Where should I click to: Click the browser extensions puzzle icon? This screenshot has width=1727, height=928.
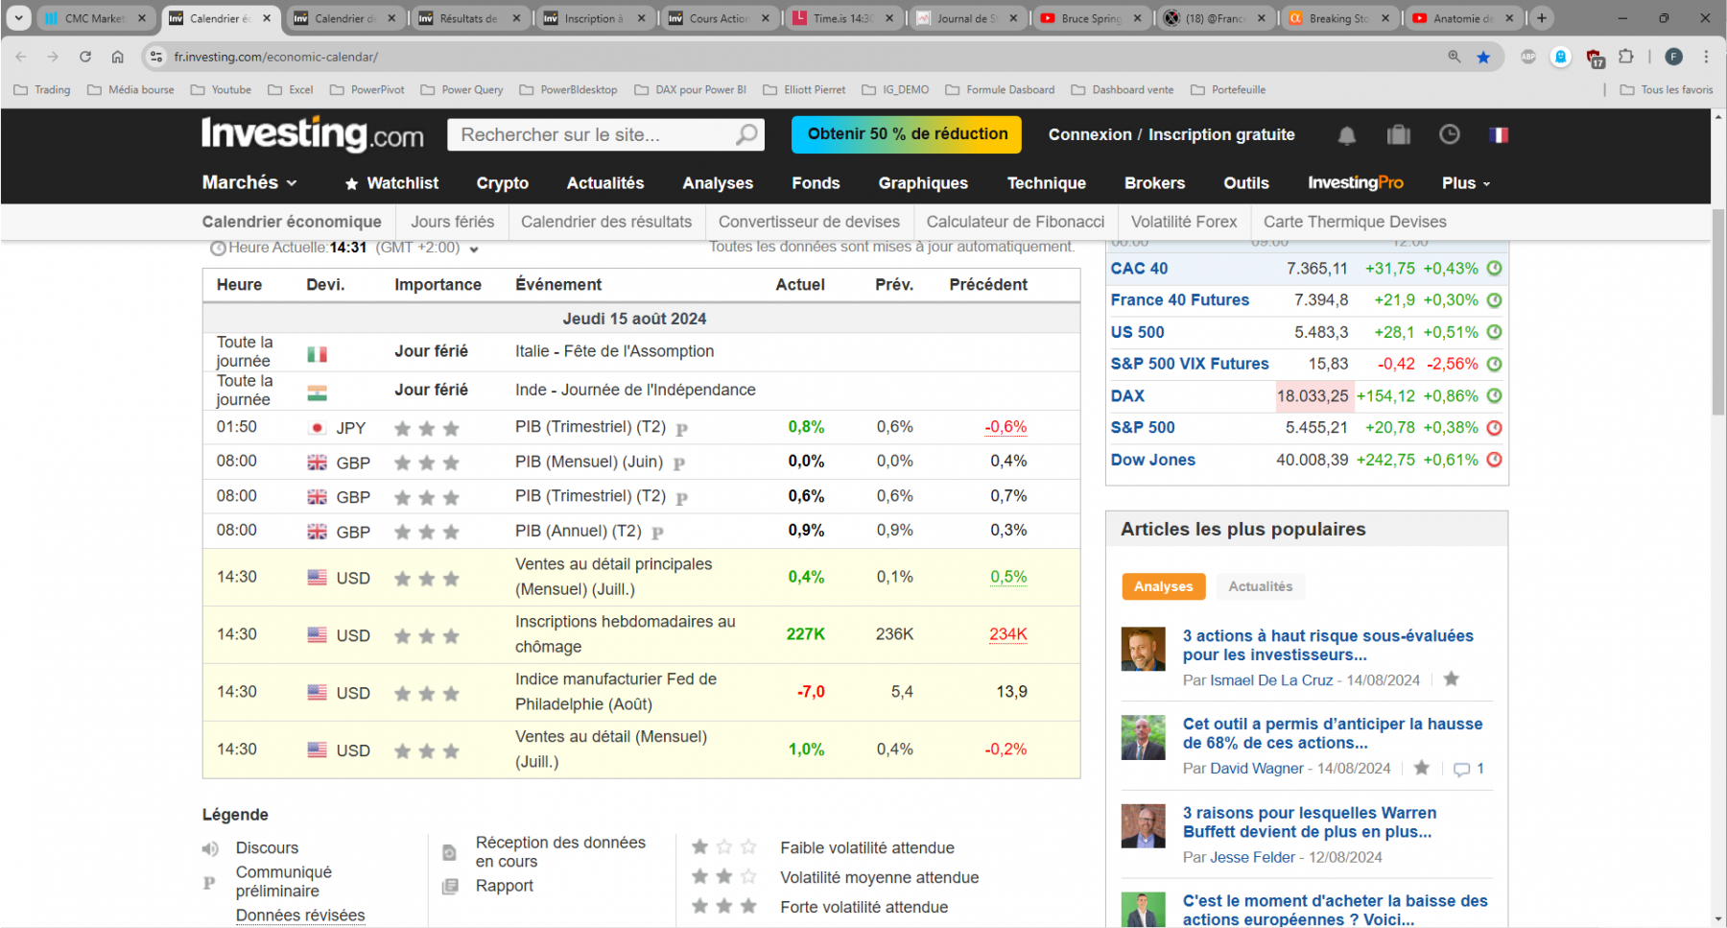click(x=1626, y=57)
